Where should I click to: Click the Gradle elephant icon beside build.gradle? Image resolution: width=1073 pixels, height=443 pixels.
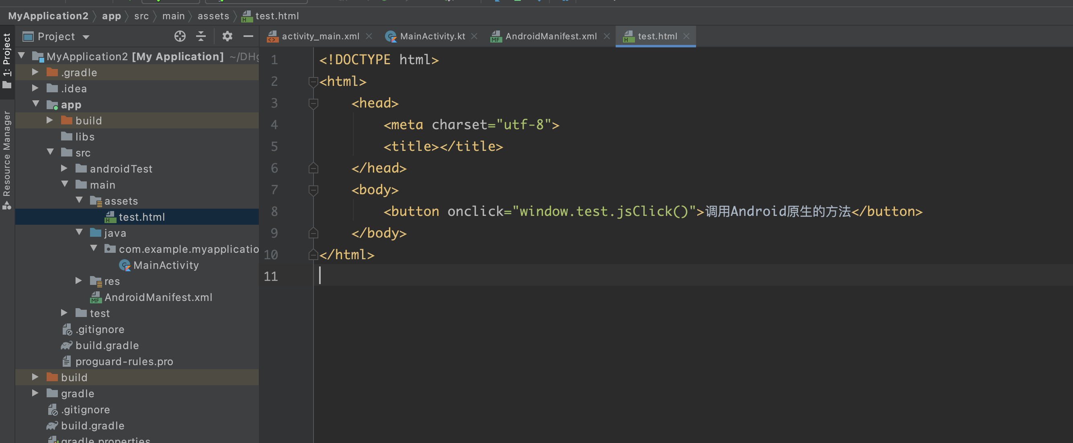pos(67,345)
